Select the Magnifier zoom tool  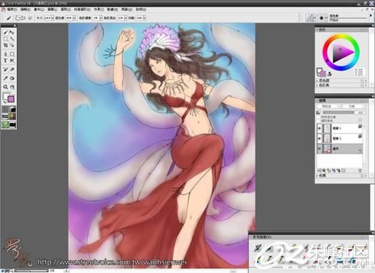[5, 87]
